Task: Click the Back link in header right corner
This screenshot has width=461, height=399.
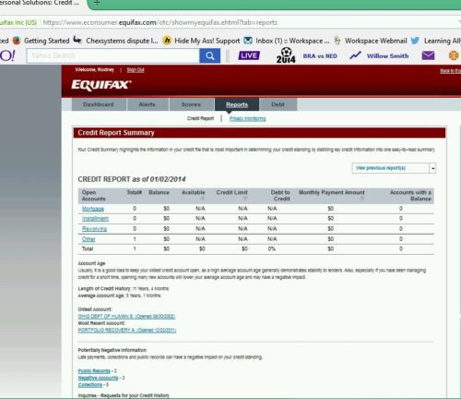Action: (x=450, y=71)
